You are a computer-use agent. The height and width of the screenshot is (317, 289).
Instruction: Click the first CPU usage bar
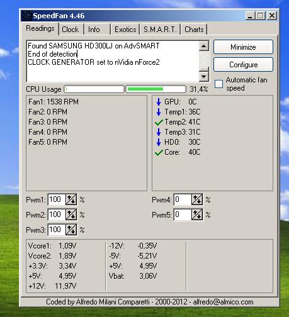click(94, 89)
